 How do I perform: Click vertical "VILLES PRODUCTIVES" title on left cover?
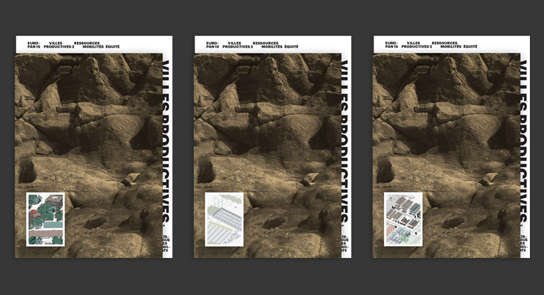[167, 140]
